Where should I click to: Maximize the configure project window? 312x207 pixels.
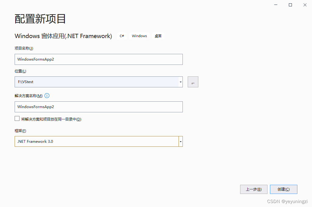click(290, 5)
